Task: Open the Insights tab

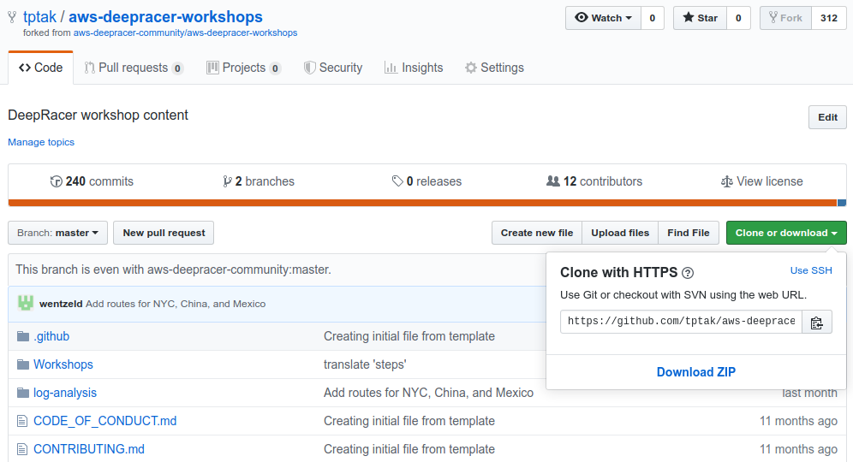Action: pyautogui.click(x=414, y=68)
